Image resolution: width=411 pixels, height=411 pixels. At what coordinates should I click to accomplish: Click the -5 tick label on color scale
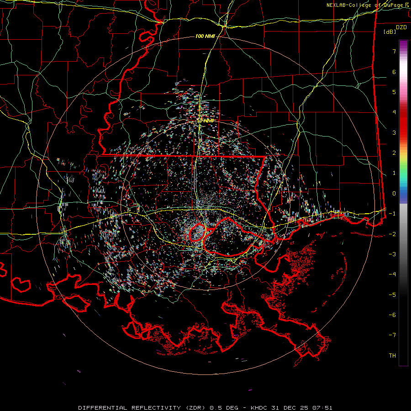[392, 295]
